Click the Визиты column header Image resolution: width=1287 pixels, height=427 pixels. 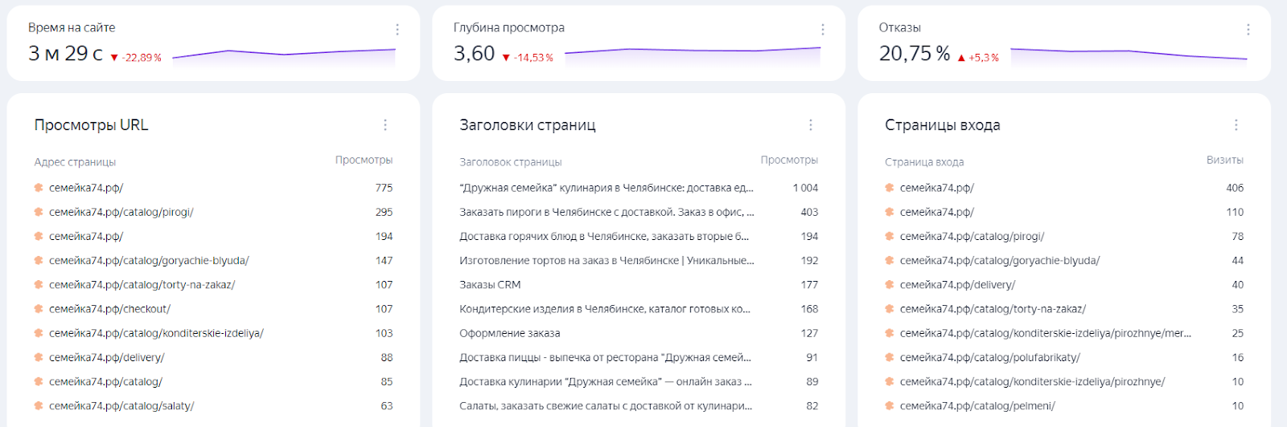click(x=1224, y=161)
